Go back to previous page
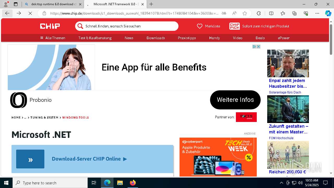334x188 pixels. (7, 13)
